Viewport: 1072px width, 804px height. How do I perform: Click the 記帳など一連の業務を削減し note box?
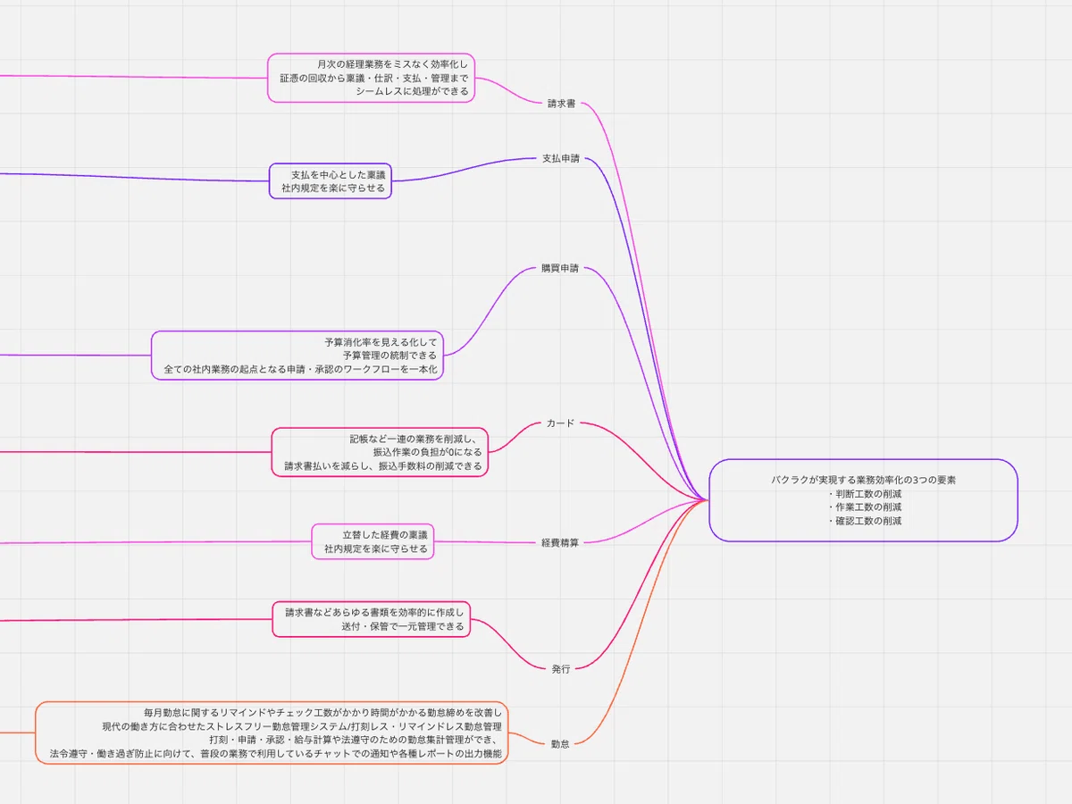point(380,452)
